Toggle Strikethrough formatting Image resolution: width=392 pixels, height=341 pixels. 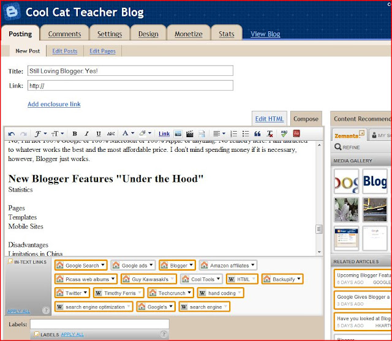click(x=111, y=134)
